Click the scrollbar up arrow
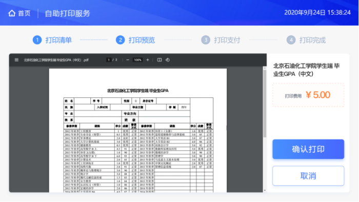This screenshot has height=202, width=359. [x=265, y=68]
